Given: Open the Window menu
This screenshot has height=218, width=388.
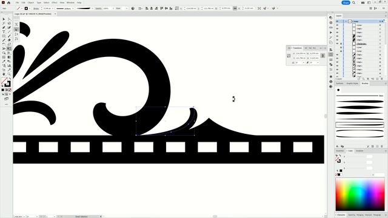Looking at the screenshot, I should 70,2.
